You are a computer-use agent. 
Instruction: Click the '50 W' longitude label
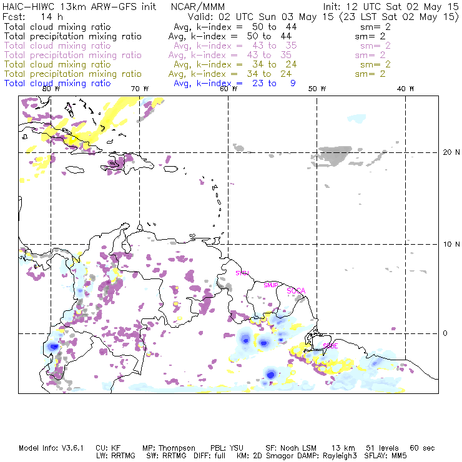point(317,89)
